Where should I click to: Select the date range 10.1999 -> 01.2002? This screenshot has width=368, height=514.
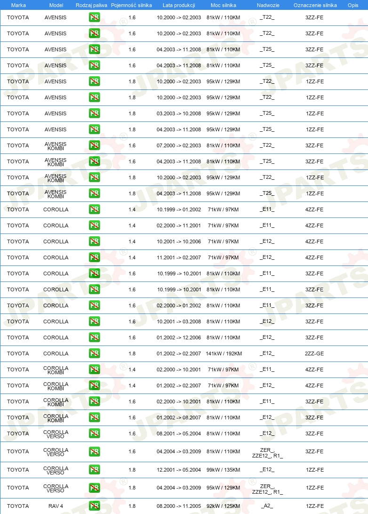click(x=179, y=209)
